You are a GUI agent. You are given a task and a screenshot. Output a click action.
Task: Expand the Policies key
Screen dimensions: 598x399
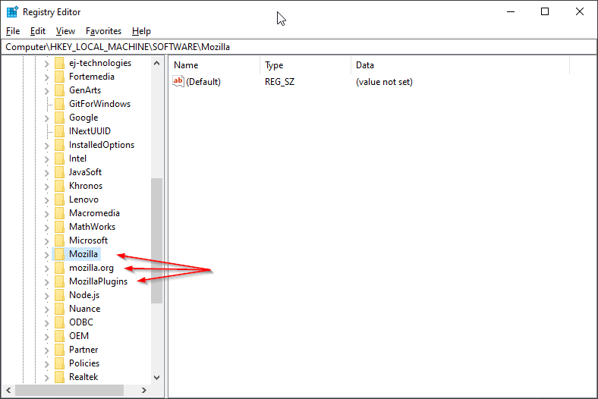pyautogui.click(x=46, y=364)
